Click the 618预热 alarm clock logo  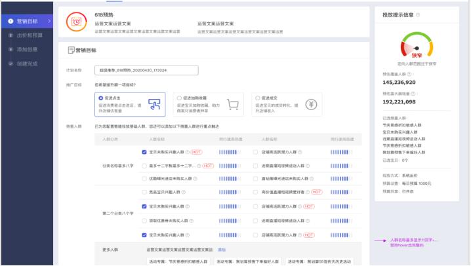76,22
